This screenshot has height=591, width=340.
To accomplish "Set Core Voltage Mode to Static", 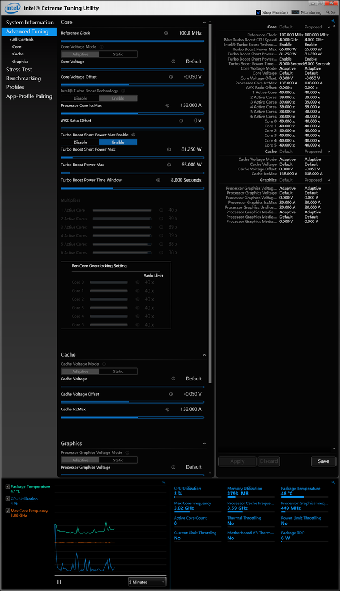I will (x=118, y=54).
